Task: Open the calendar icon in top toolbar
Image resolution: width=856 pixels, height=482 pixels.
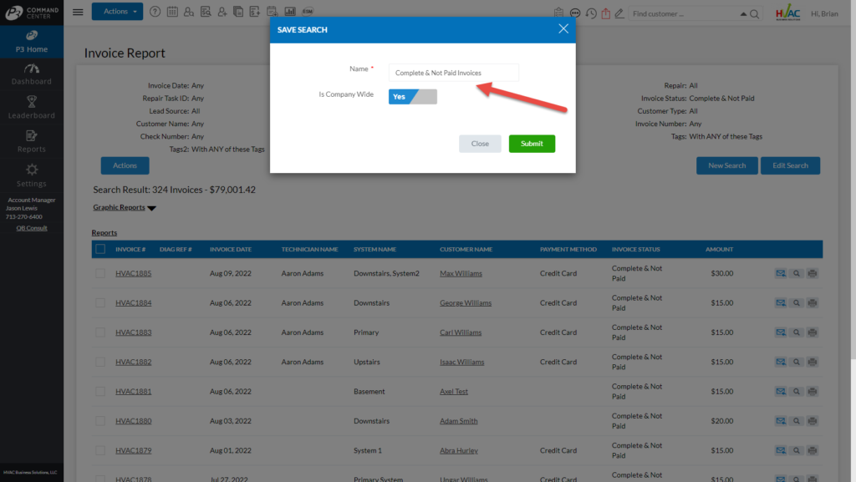Action: [x=172, y=13]
